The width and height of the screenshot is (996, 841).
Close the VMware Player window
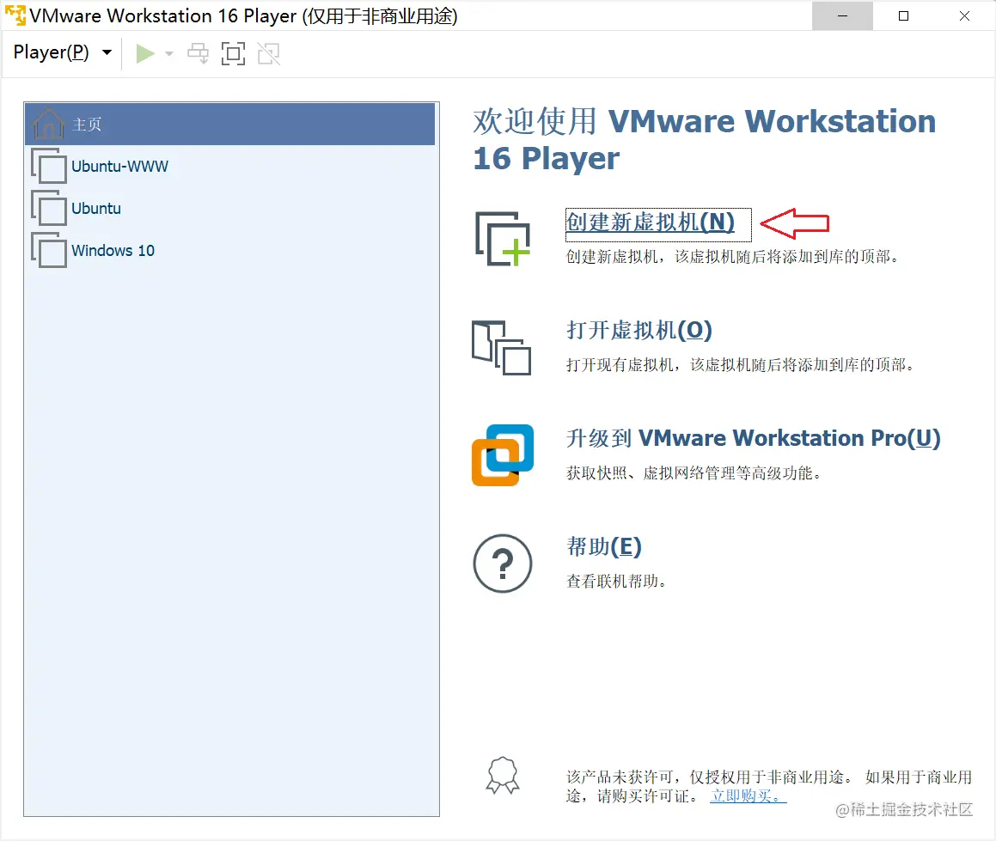tap(964, 15)
